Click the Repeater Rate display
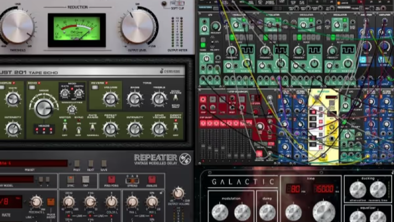The height and width of the screenshot is (222, 394). point(11,202)
